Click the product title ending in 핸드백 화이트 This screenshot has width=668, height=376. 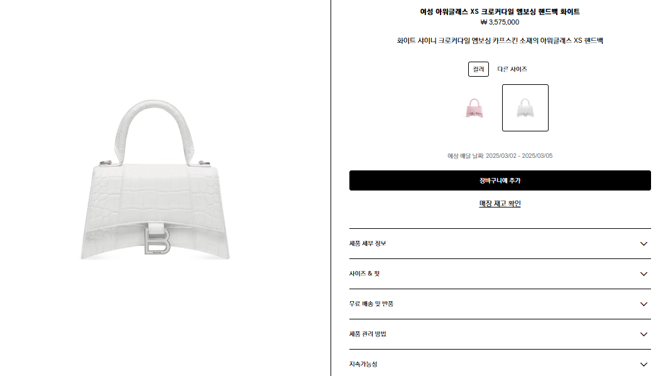[500, 12]
